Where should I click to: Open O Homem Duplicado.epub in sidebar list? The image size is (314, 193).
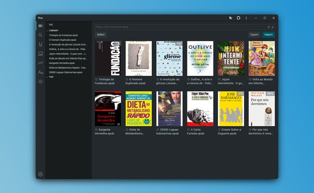[x=62, y=40]
